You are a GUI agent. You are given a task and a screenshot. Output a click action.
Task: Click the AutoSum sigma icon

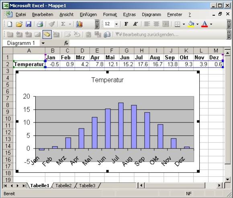tap(63, 24)
